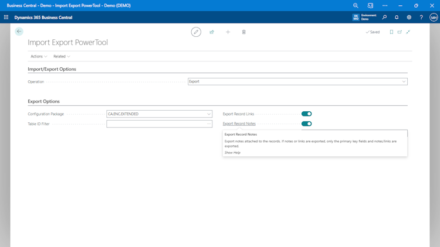Click Show Help link in tooltip
Viewport: 440px width, 247px height.
pos(232,153)
